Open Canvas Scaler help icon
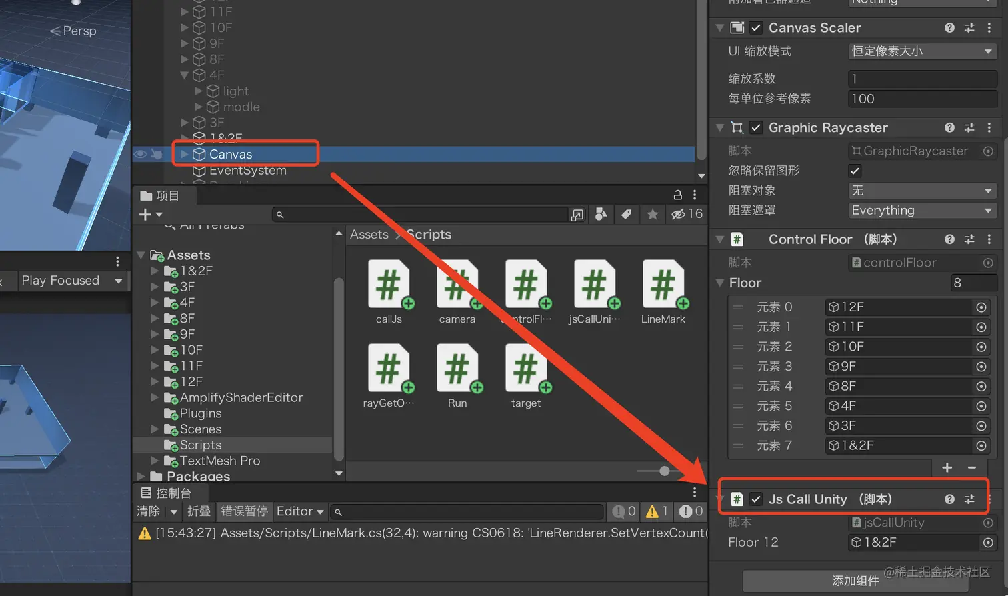Viewport: 1008px width, 596px height. [x=949, y=28]
